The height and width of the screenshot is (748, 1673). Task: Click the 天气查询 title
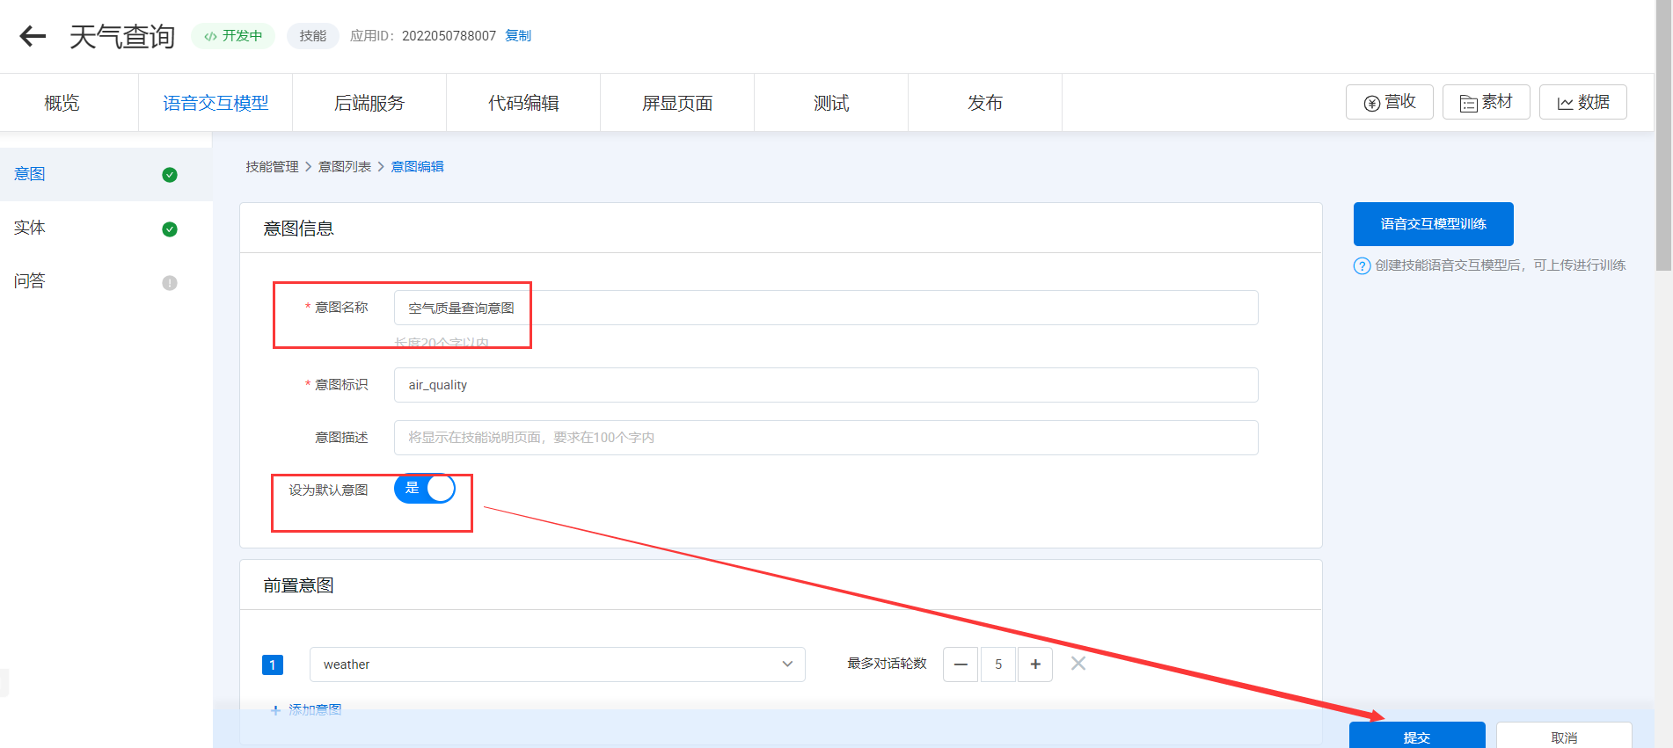pyautogui.click(x=122, y=37)
